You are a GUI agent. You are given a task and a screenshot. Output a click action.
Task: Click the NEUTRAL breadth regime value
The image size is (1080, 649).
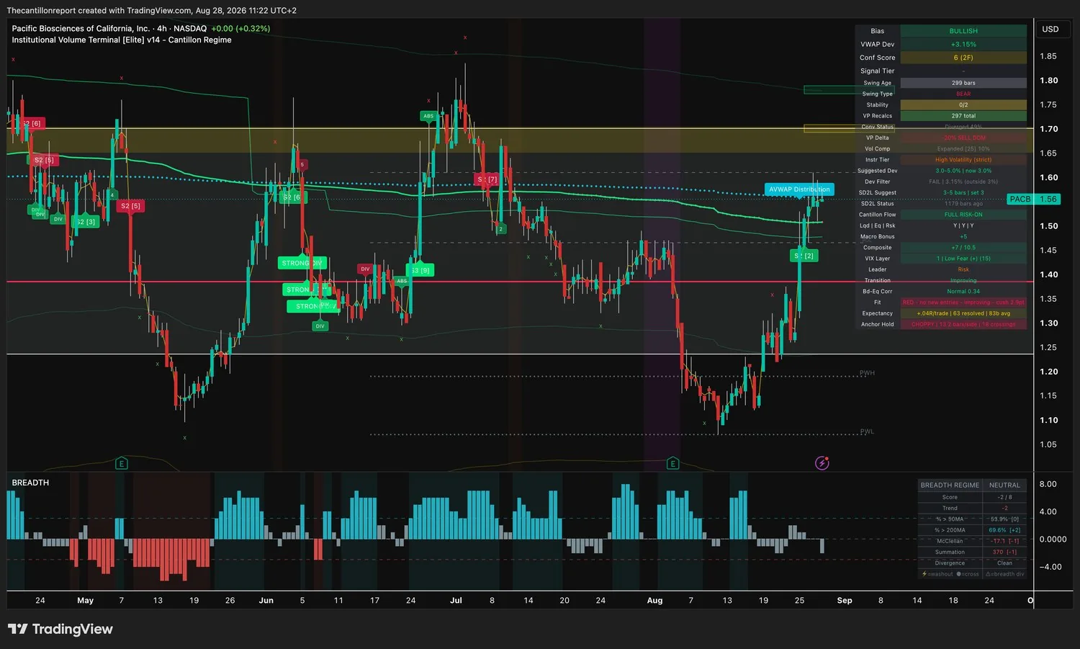[x=1004, y=485]
